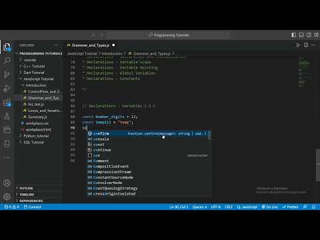Click the UTF-8 encoding indicator
This screenshot has width=320, height=240.
[215, 207]
